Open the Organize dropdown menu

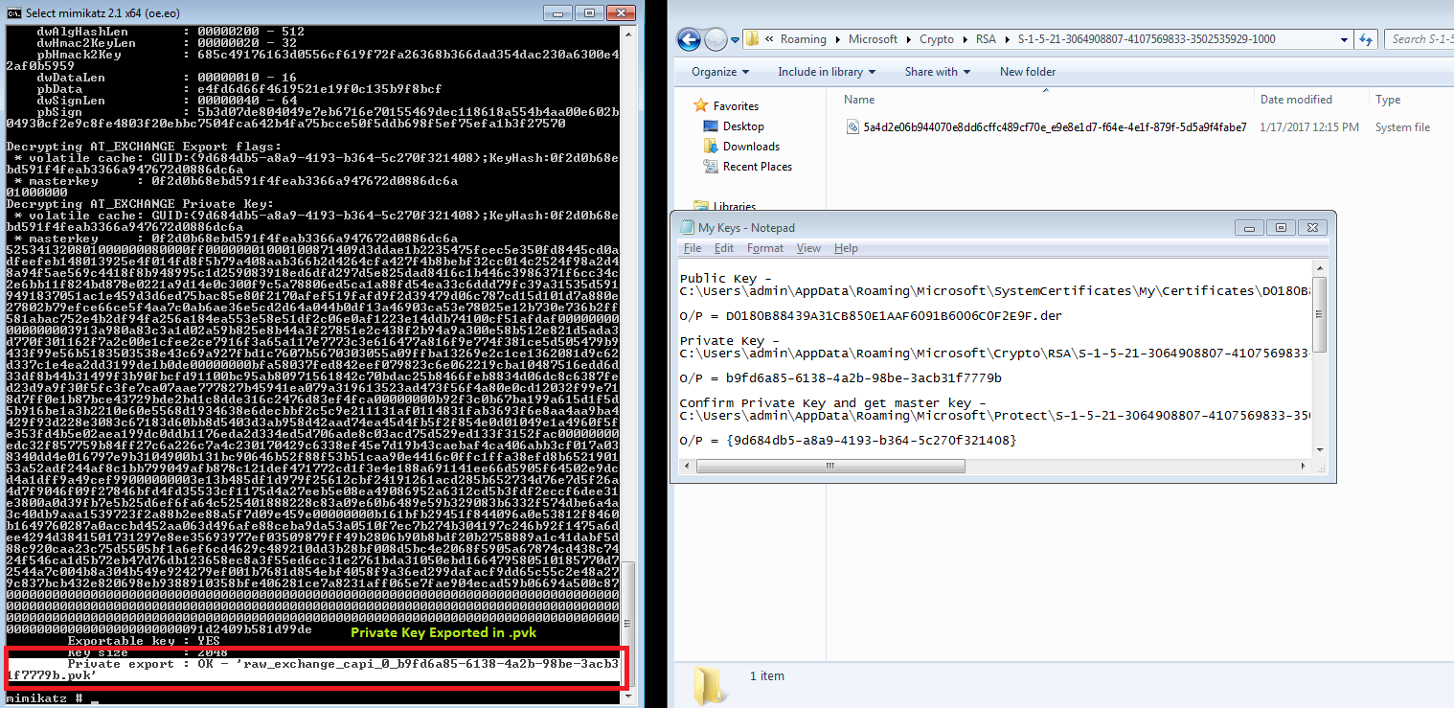pyautogui.click(x=719, y=72)
